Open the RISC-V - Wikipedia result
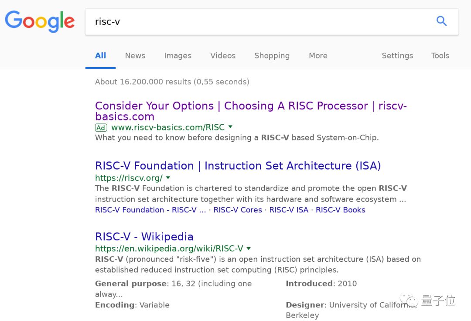This screenshot has height=321, width=471. pos(144,236)
